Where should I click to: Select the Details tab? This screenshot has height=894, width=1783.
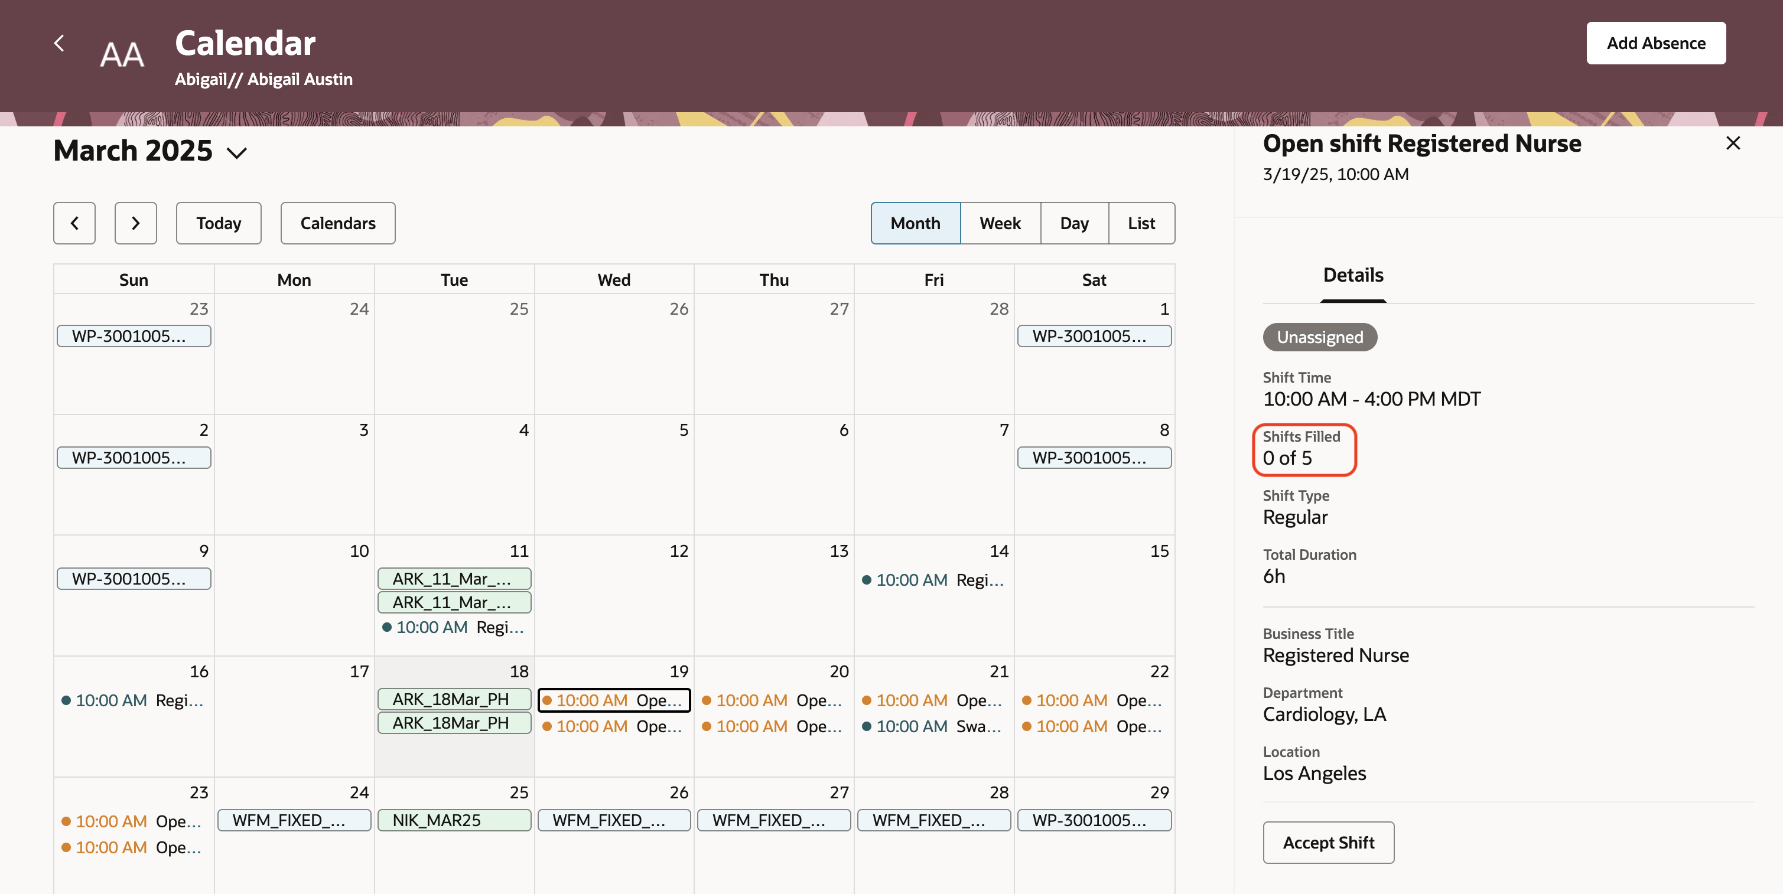[x=1352, y=275]
